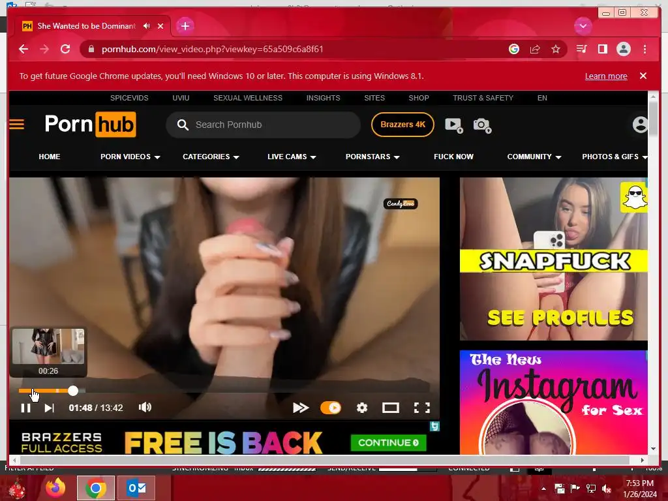Mute tab via speaker icon in tab
This screenshot has height=501, width=668.
click(147, 26)
